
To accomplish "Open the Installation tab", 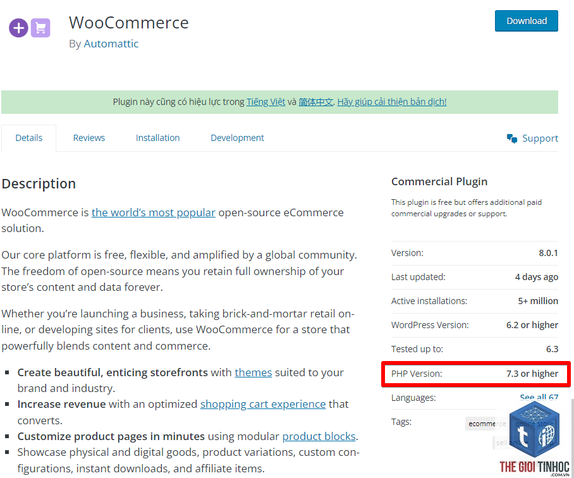I will click(158, 138).
